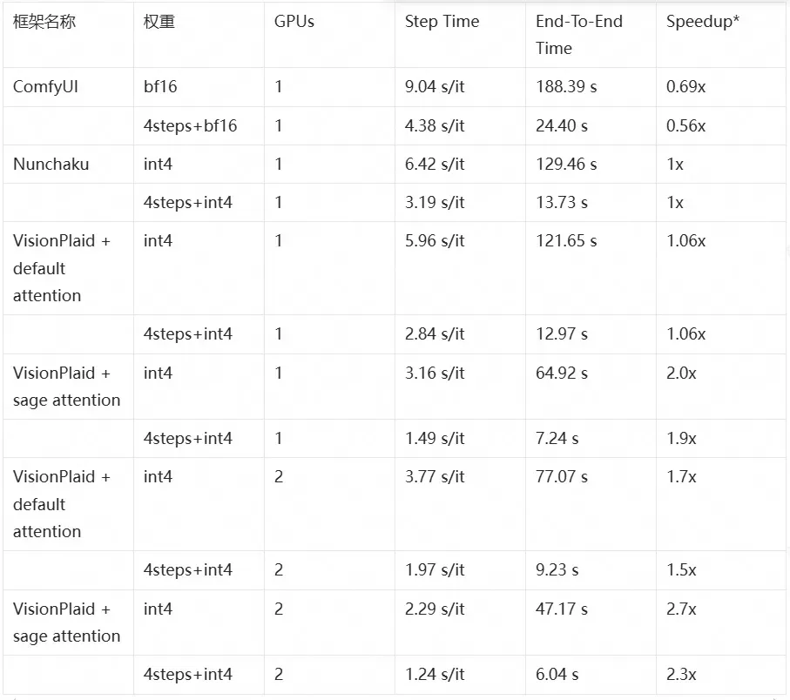
Task: Select the GPUs column header
Action: click(x=294, y=22)
